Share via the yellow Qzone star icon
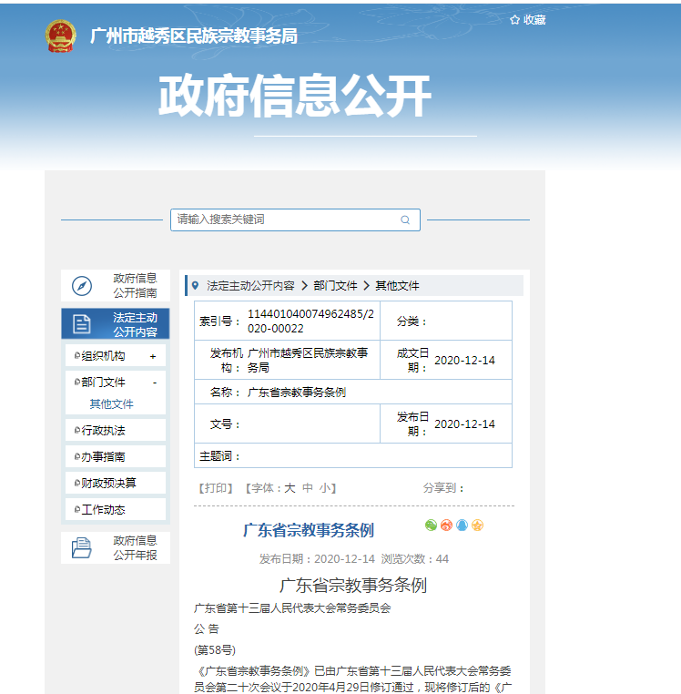 tap(477, 526)
